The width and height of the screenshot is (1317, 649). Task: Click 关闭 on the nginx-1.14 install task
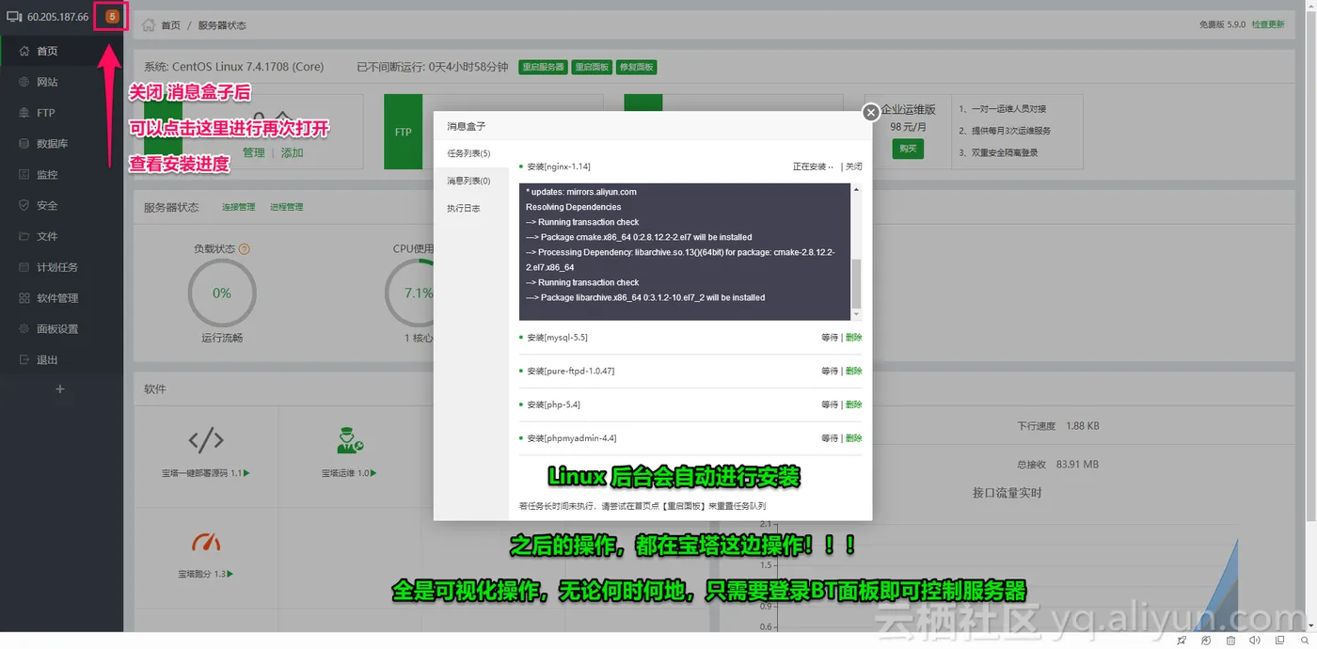click(853, 166)
